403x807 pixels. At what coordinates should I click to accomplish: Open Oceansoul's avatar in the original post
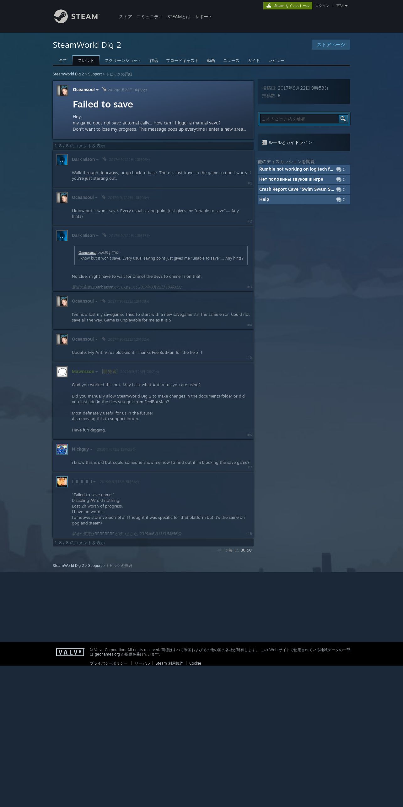[x=62, y=90]
